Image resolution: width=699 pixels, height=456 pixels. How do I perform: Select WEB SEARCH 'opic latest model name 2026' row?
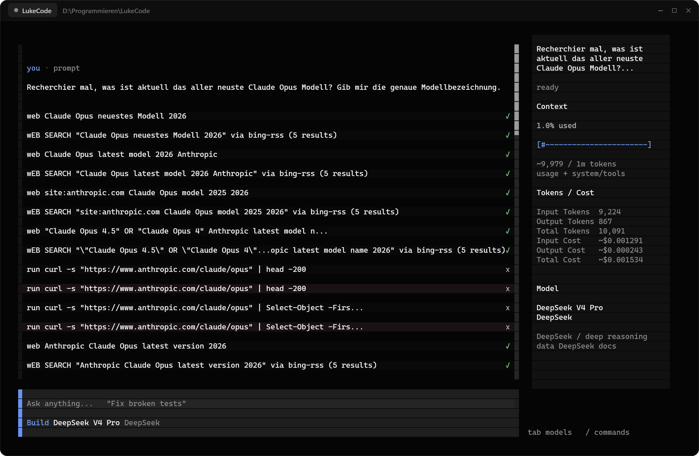(268, 250)
